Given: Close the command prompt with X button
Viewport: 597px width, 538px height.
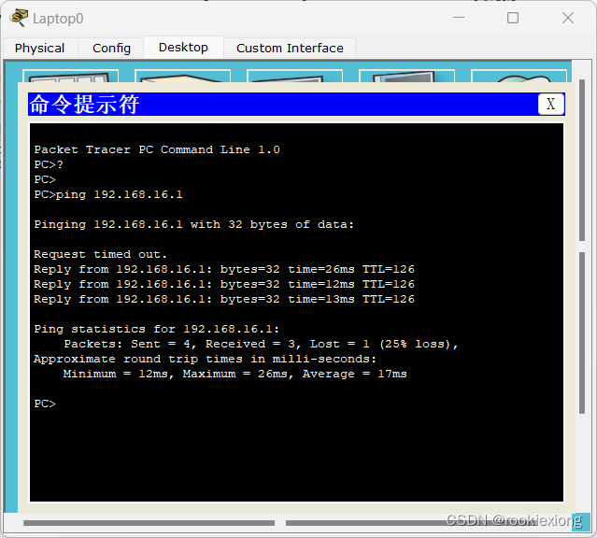Looking at the screenshot, I should pos(550,104).
